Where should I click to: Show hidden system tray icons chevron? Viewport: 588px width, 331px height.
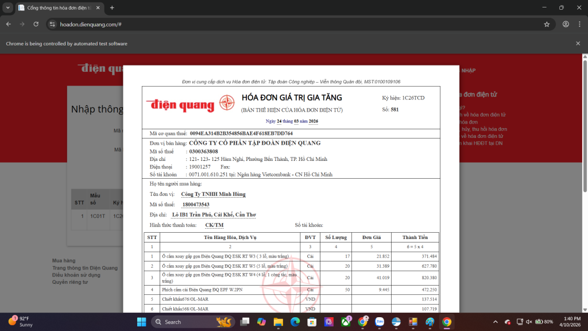pyautogui.click(x=495, y=322)
